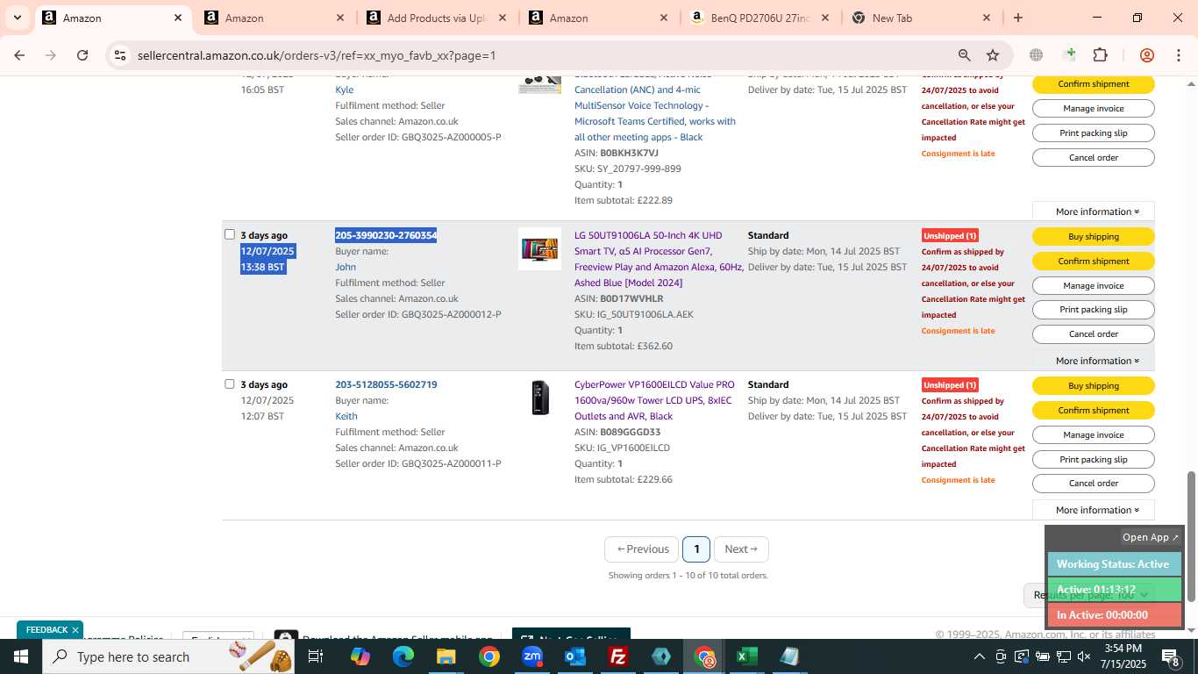The image size is (1198, 674).
Task: Click the page vertical scrollbar thumb
Action: tap(1191, 536)
